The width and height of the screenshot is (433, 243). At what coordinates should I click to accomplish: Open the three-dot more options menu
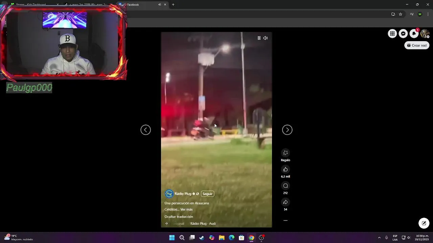tap(286, 220)
